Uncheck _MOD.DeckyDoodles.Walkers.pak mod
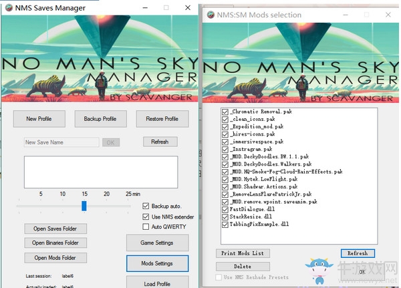 [x=225, y=164]
